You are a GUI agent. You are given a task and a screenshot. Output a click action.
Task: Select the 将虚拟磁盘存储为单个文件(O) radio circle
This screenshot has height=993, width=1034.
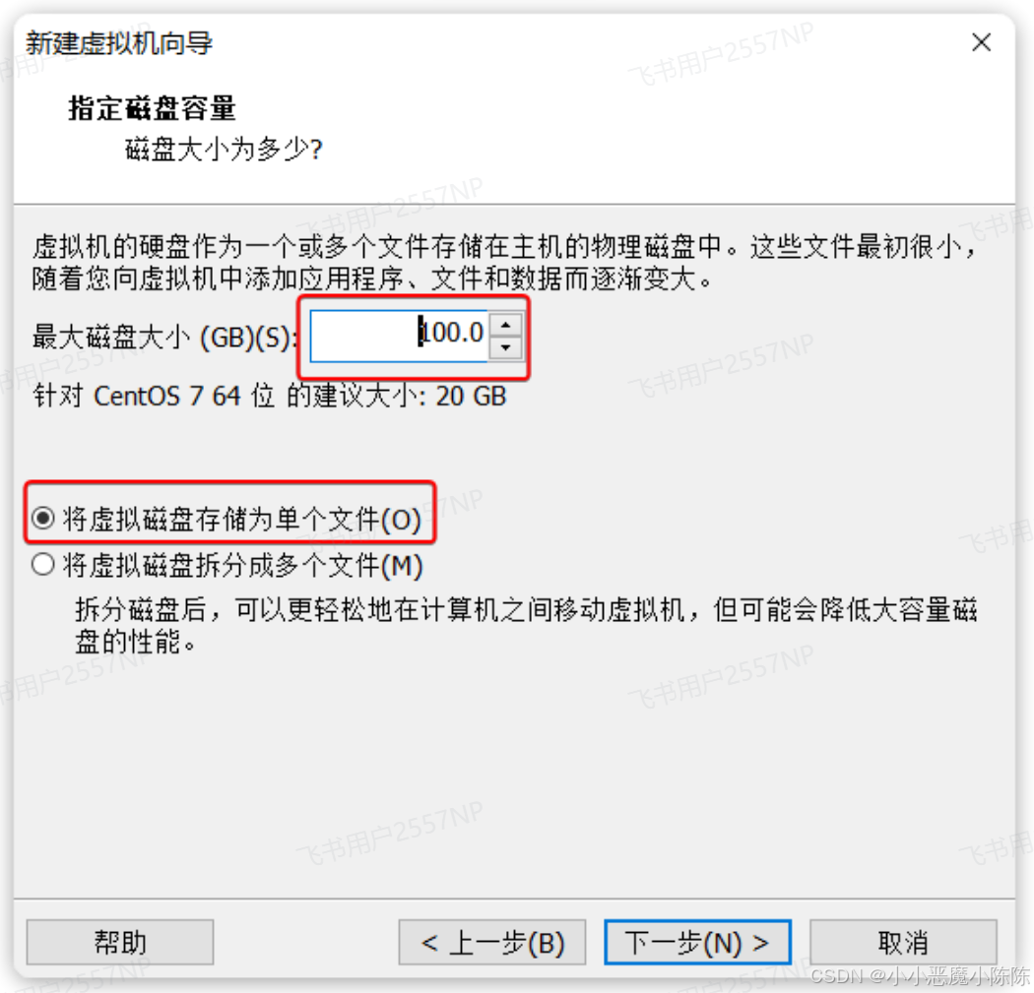(43, 519)
